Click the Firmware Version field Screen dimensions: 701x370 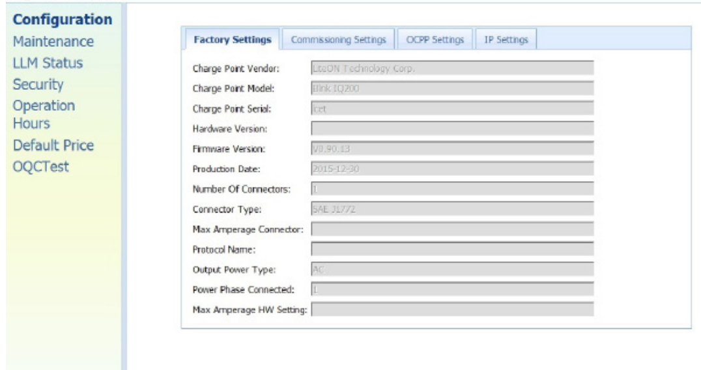point(452,149)
